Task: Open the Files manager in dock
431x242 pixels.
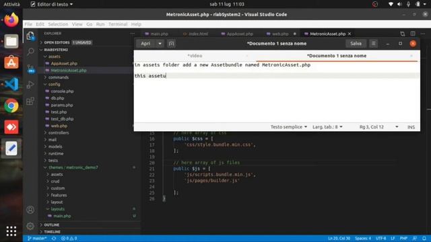Action: 11,42
